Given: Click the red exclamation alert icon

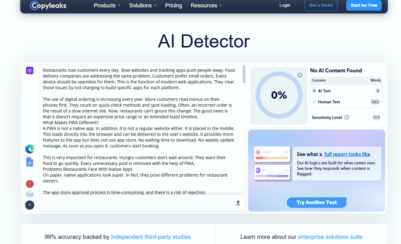Looking at the screenshot, I should (30, 184).
